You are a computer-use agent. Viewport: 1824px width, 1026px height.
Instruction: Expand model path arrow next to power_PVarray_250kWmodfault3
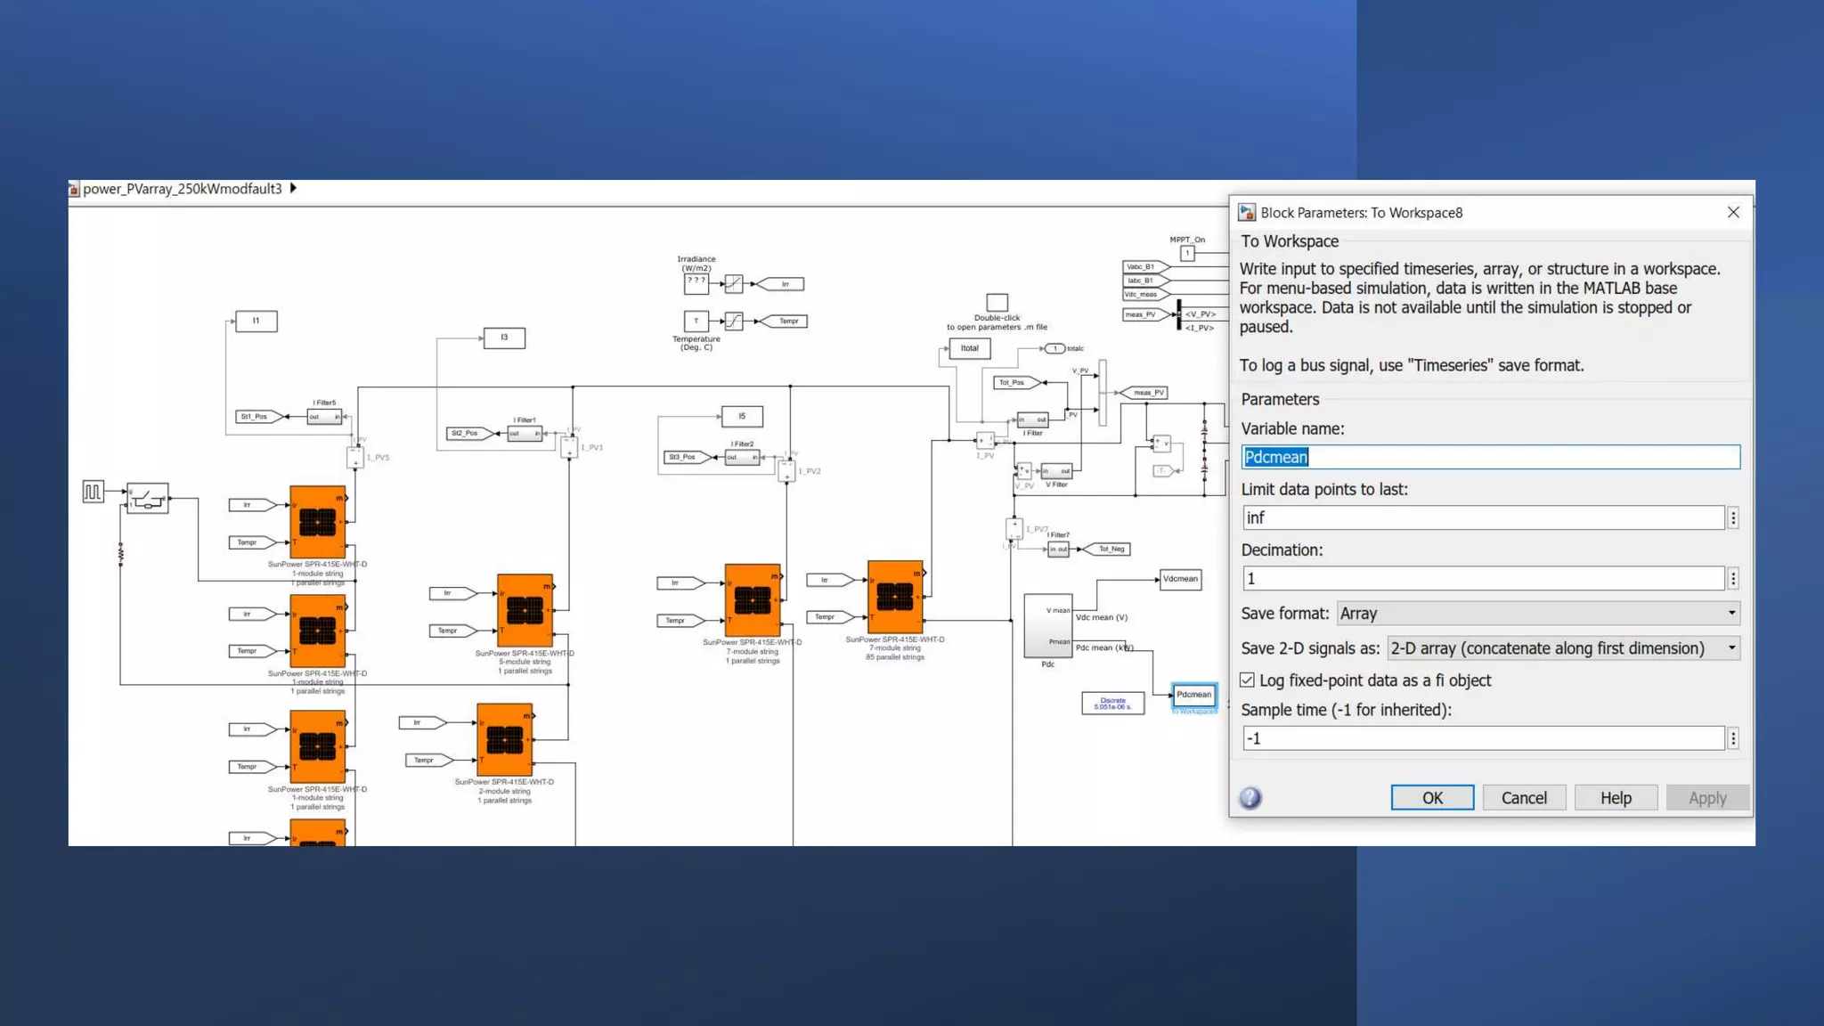coord(293,189)
